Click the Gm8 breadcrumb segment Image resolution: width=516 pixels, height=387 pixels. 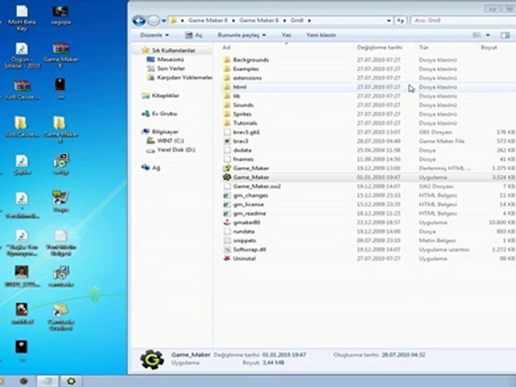coord(297,20)
